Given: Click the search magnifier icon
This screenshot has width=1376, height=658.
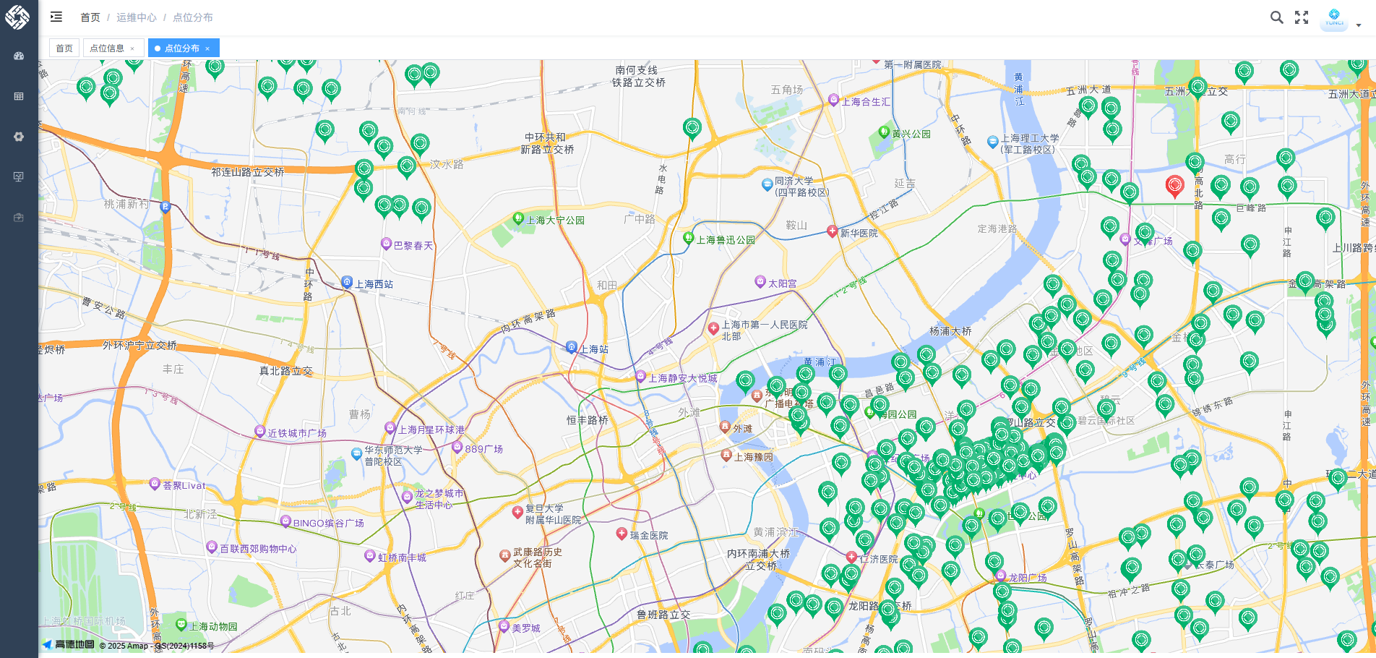Looking at the screenshot, I should coord(1276,17).
